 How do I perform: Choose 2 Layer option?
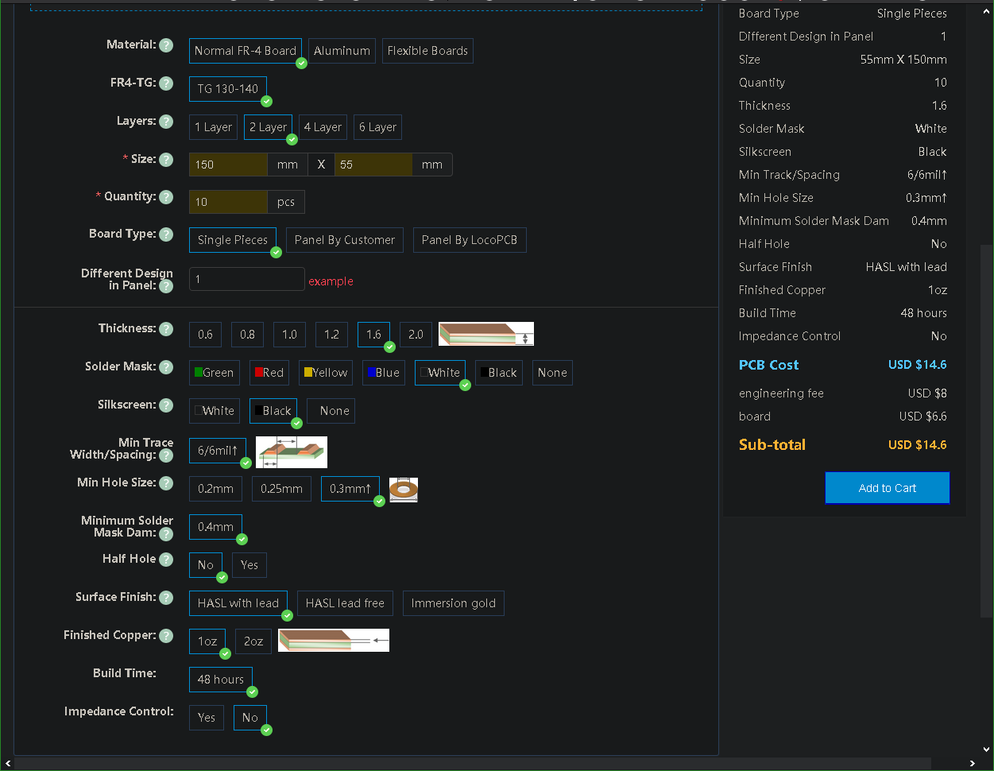tap(268, 127)
